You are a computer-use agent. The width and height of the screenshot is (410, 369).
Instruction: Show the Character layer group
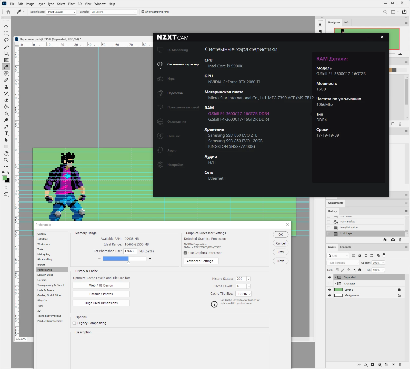coord(329,283)
